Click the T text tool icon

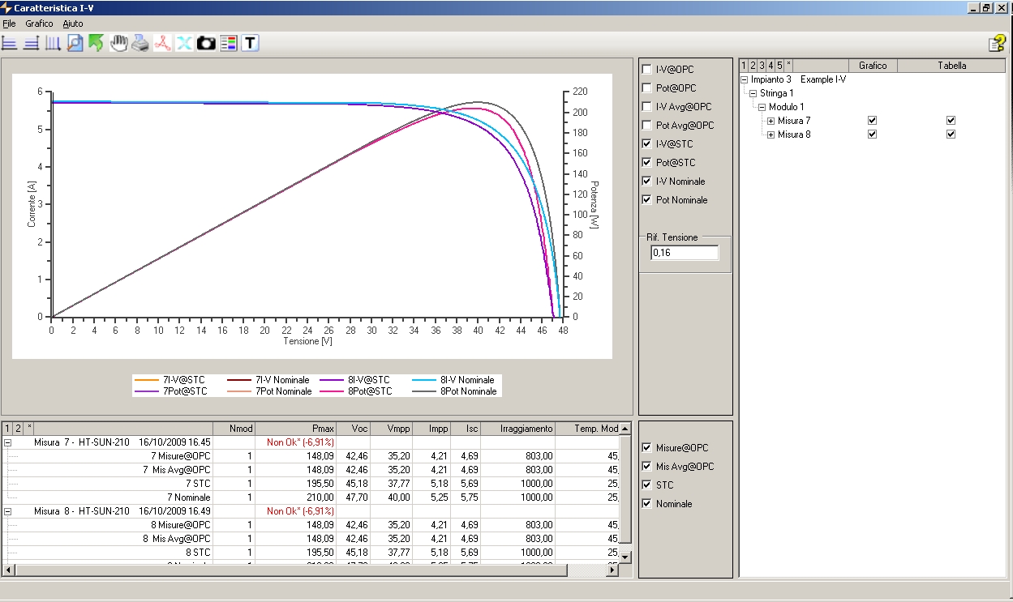point(250,43)
